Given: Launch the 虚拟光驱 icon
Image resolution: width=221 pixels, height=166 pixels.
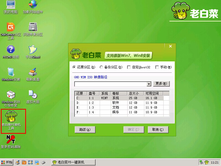Looking at the screenshot, I should [33, 97].
